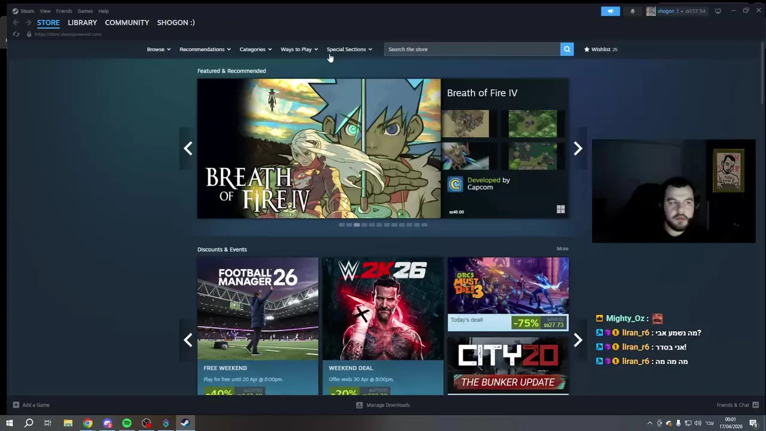Screen dimensions: 766x431
Task: Click the Search the store field
Action: [x=472, y=49]
